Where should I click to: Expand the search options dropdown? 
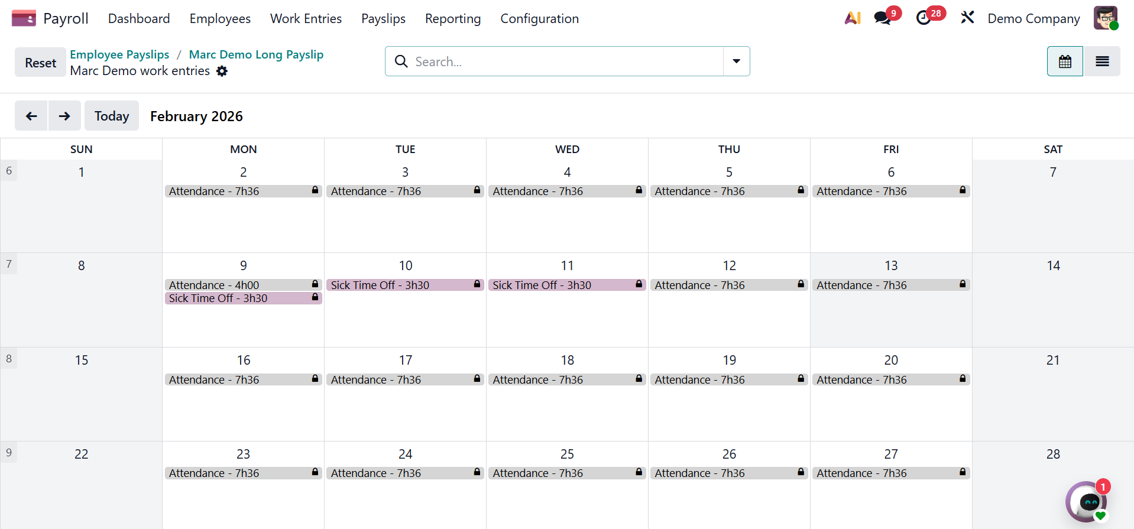pos(736,61)
